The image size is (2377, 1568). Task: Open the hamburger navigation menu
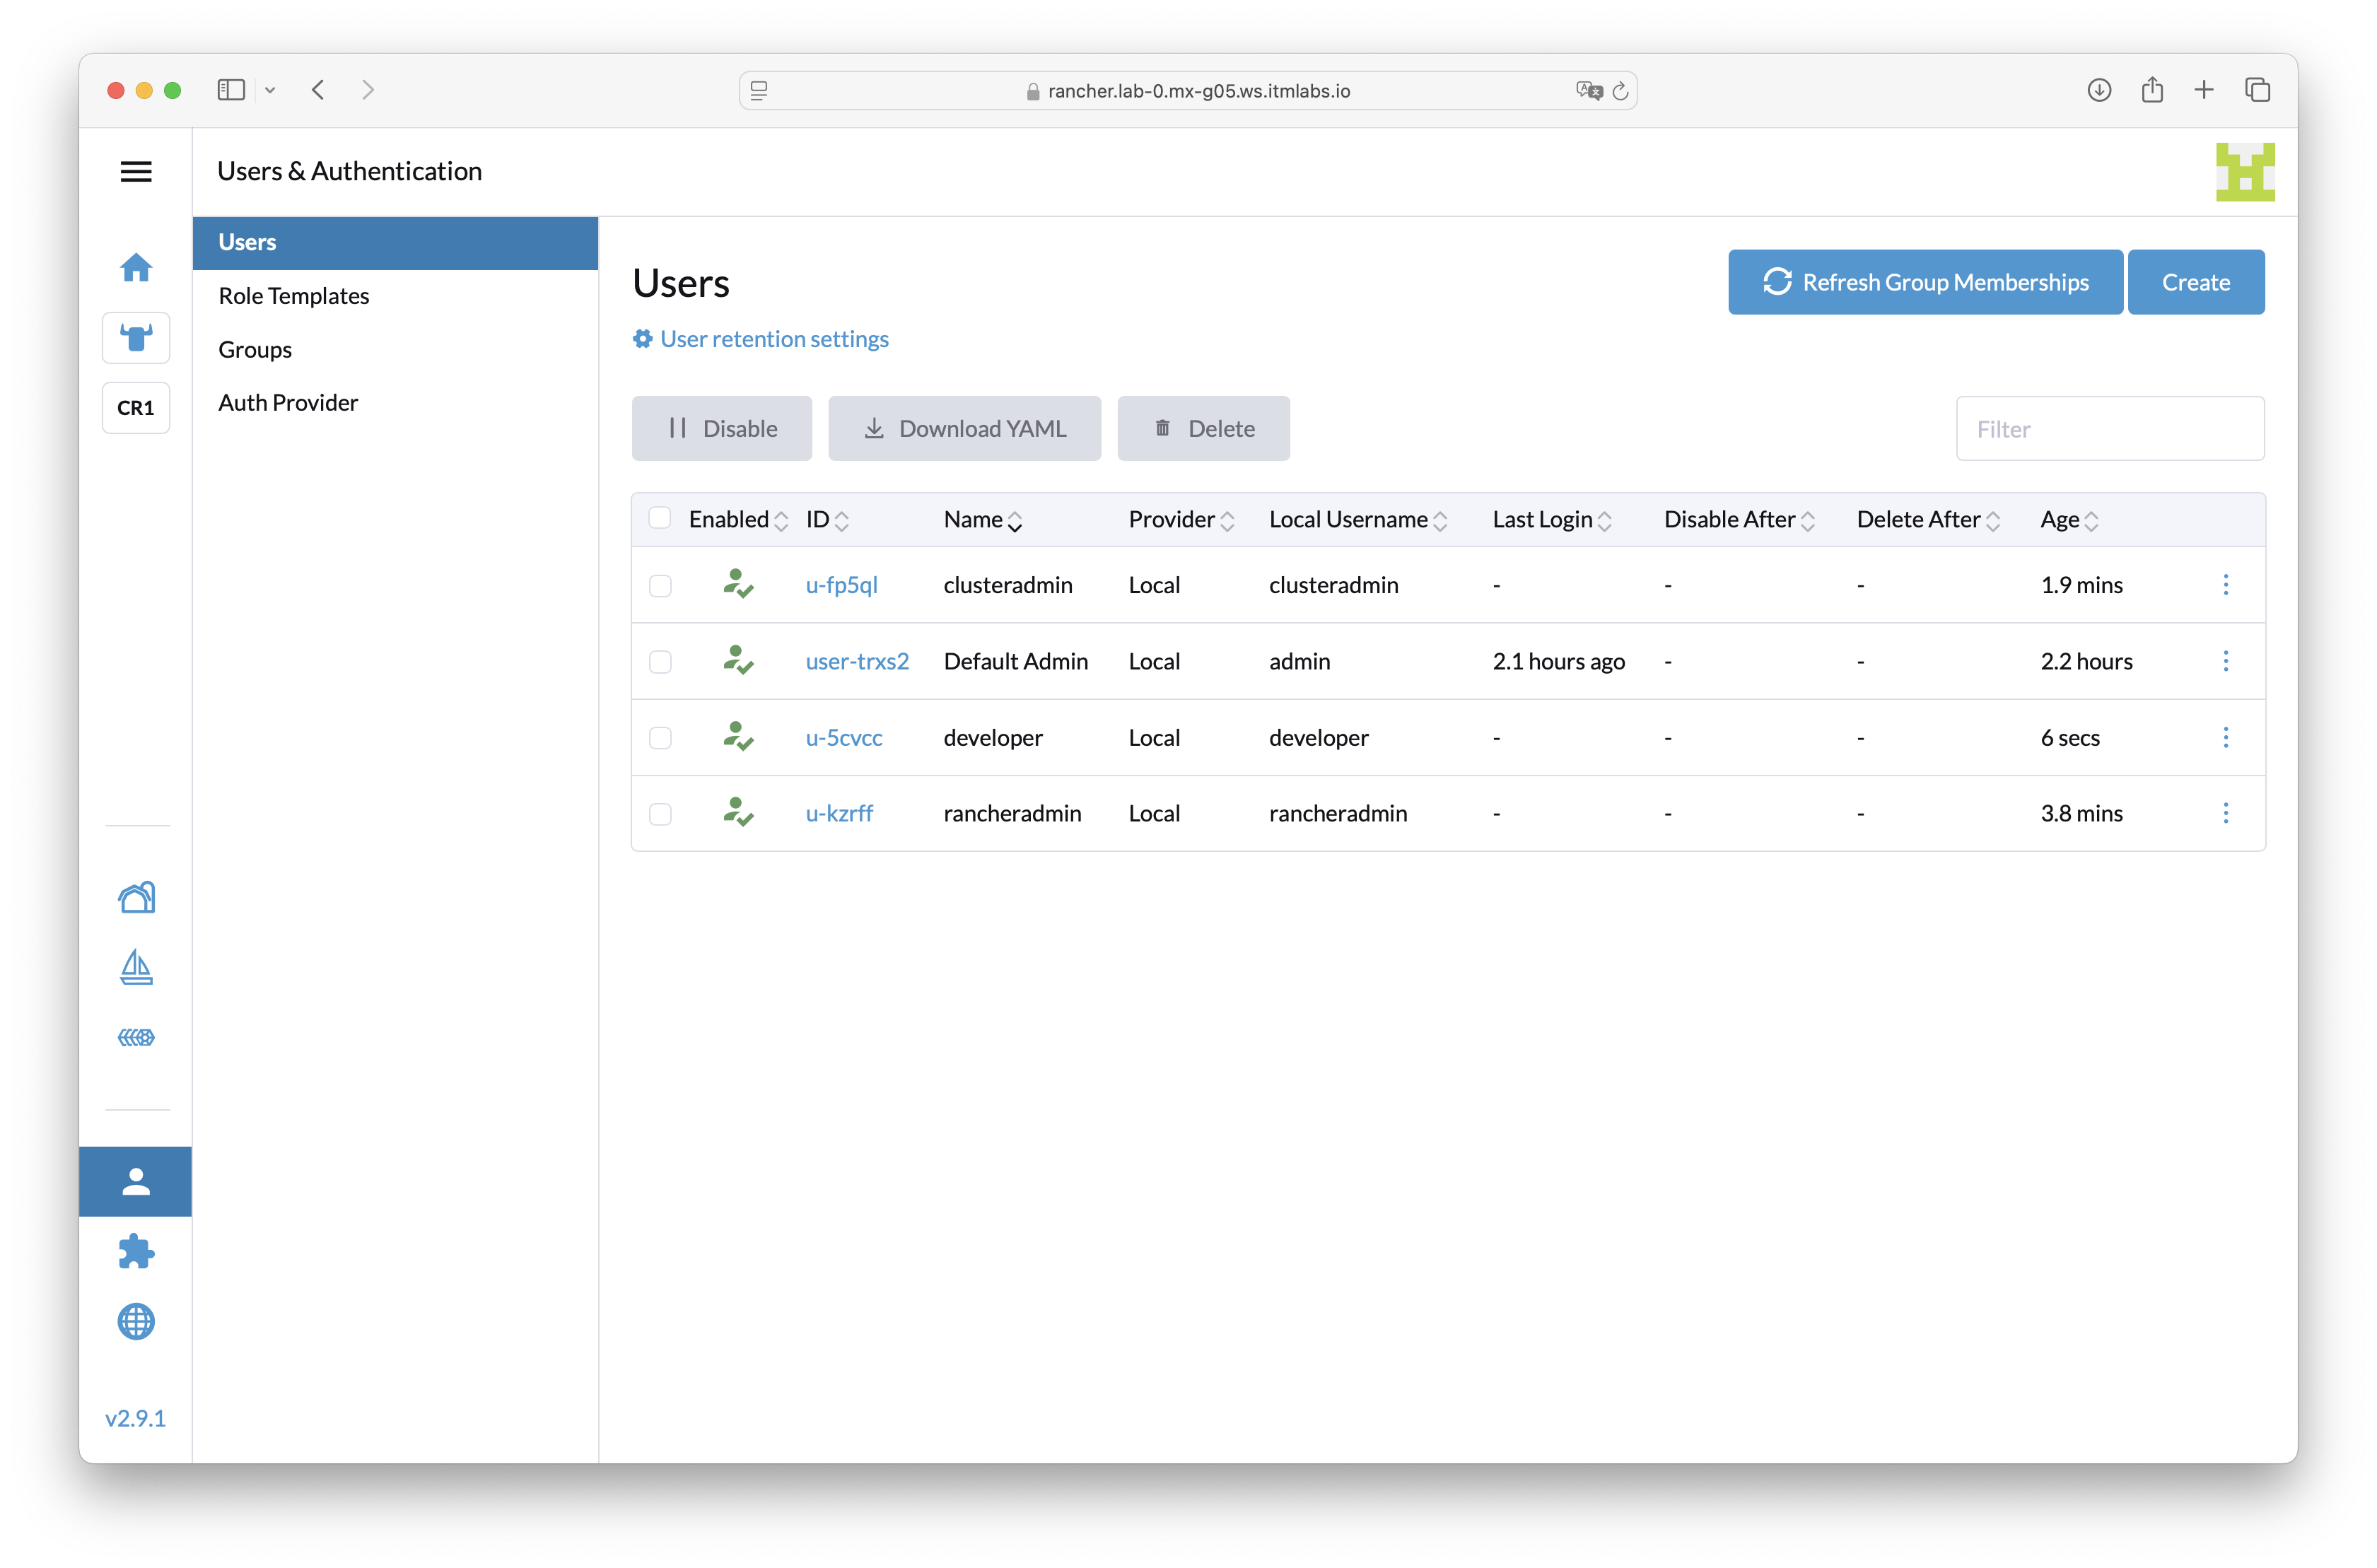136,171
